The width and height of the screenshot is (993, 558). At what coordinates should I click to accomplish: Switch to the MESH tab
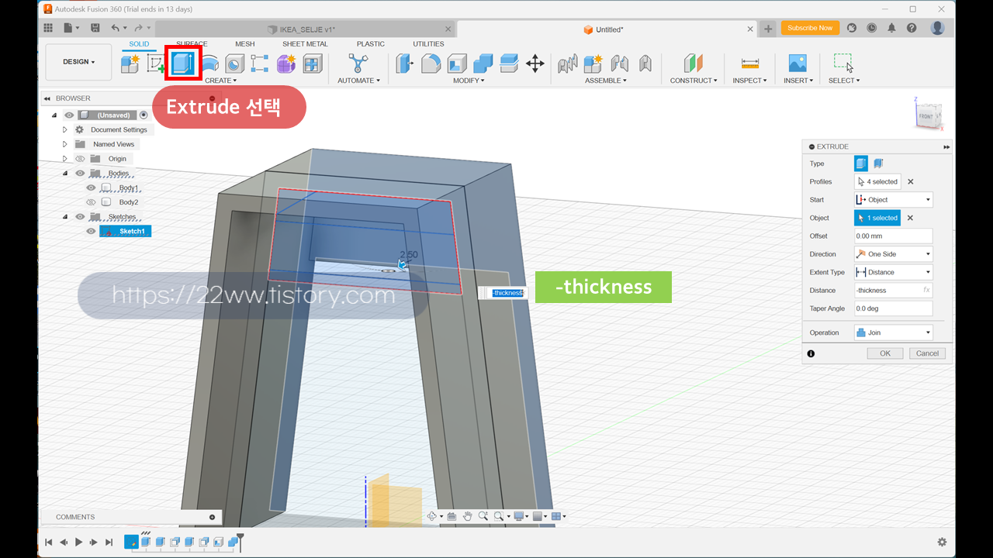click(244, 44)
